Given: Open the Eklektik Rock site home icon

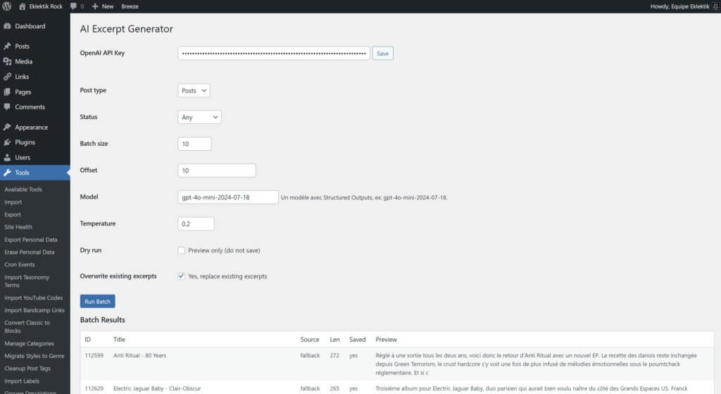Looking at the screenshot, I should tap(23, 6).
